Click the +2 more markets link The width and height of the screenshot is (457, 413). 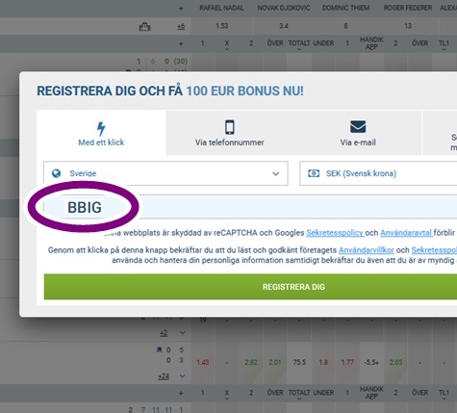point(164,333)
